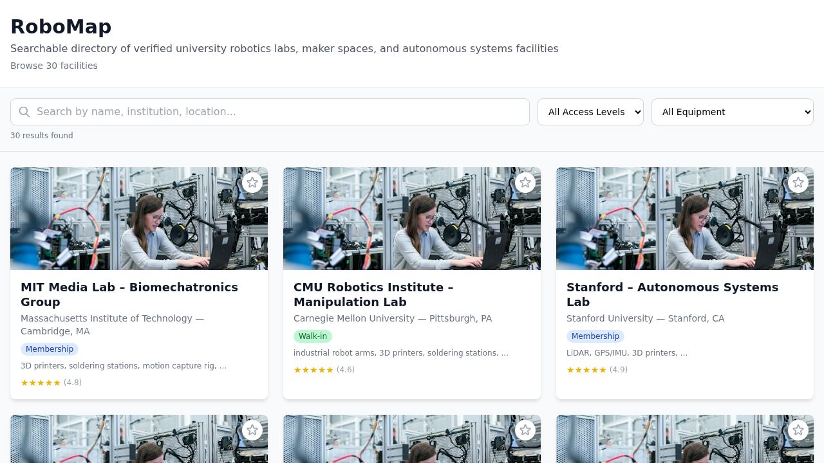Click the MIT Media Lab card photo
824x463 pixels.
pyautogui.click(x=139, y=219)
